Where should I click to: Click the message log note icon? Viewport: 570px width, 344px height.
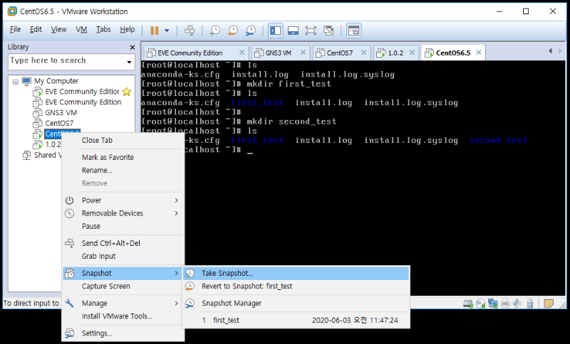(x=549, y=303)
